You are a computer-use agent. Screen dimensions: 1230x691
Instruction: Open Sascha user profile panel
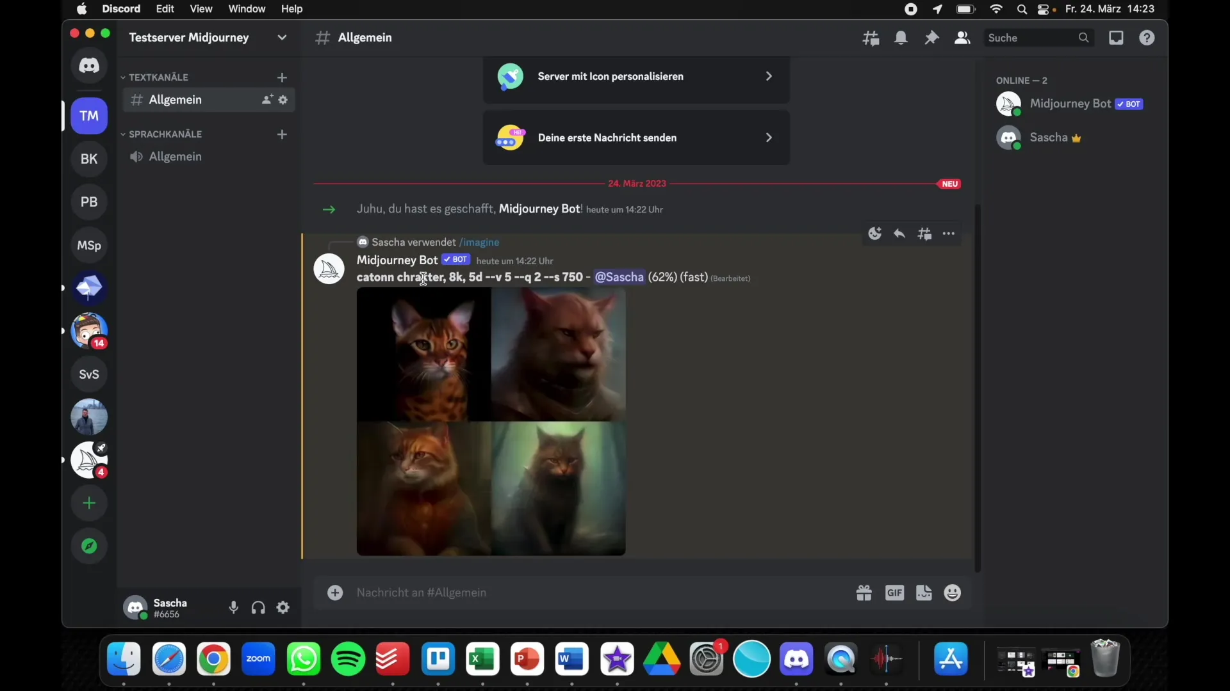170,608
